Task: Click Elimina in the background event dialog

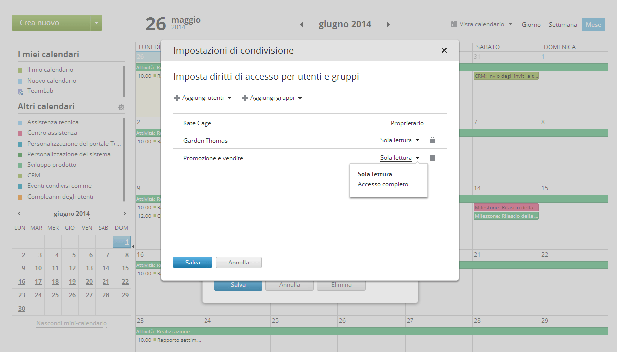Action: [341, 285]
